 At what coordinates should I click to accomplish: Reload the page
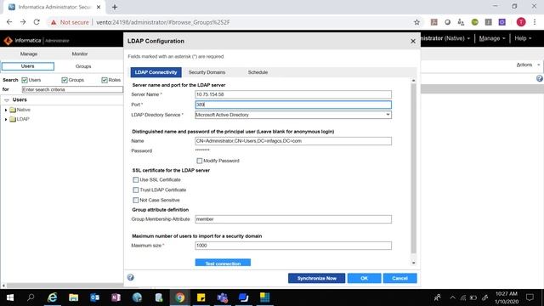37,22
